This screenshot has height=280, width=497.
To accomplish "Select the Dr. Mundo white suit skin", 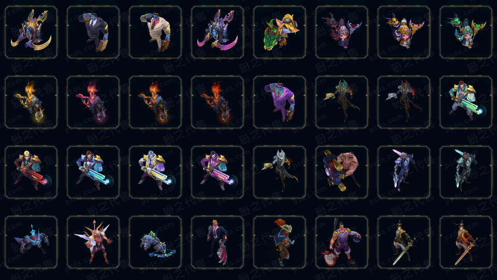I will [x=155, y=32].
